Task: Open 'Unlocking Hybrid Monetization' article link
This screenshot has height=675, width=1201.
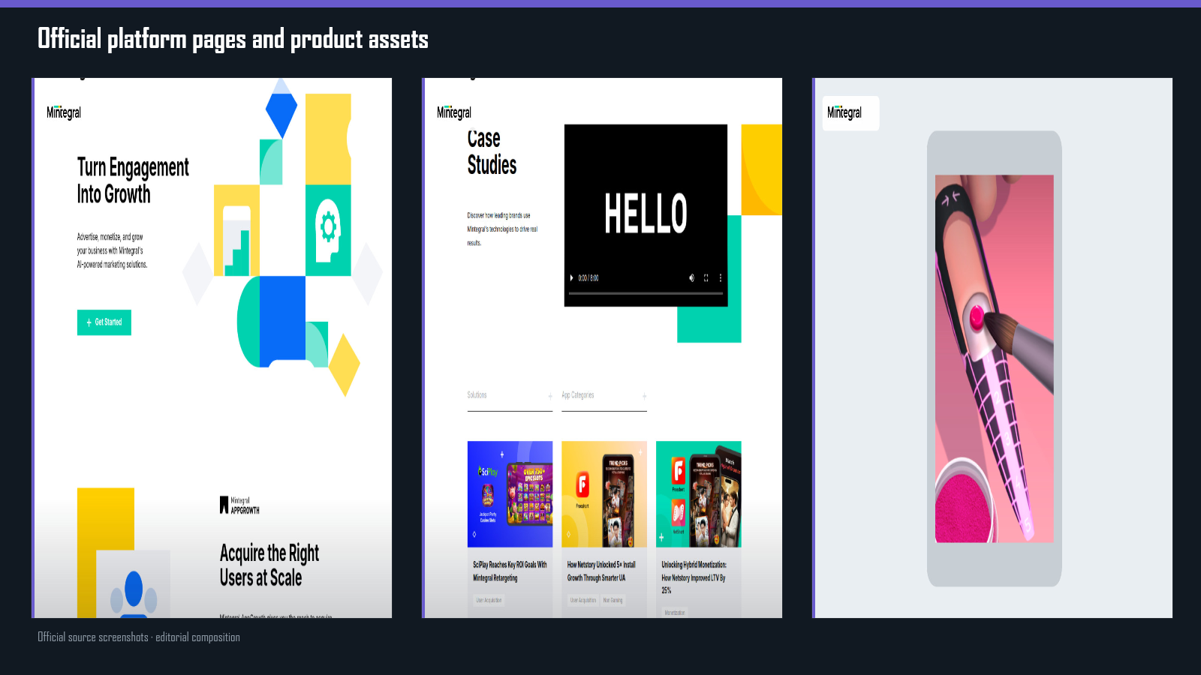Action: pyautogui.click(x=694, y=577)
